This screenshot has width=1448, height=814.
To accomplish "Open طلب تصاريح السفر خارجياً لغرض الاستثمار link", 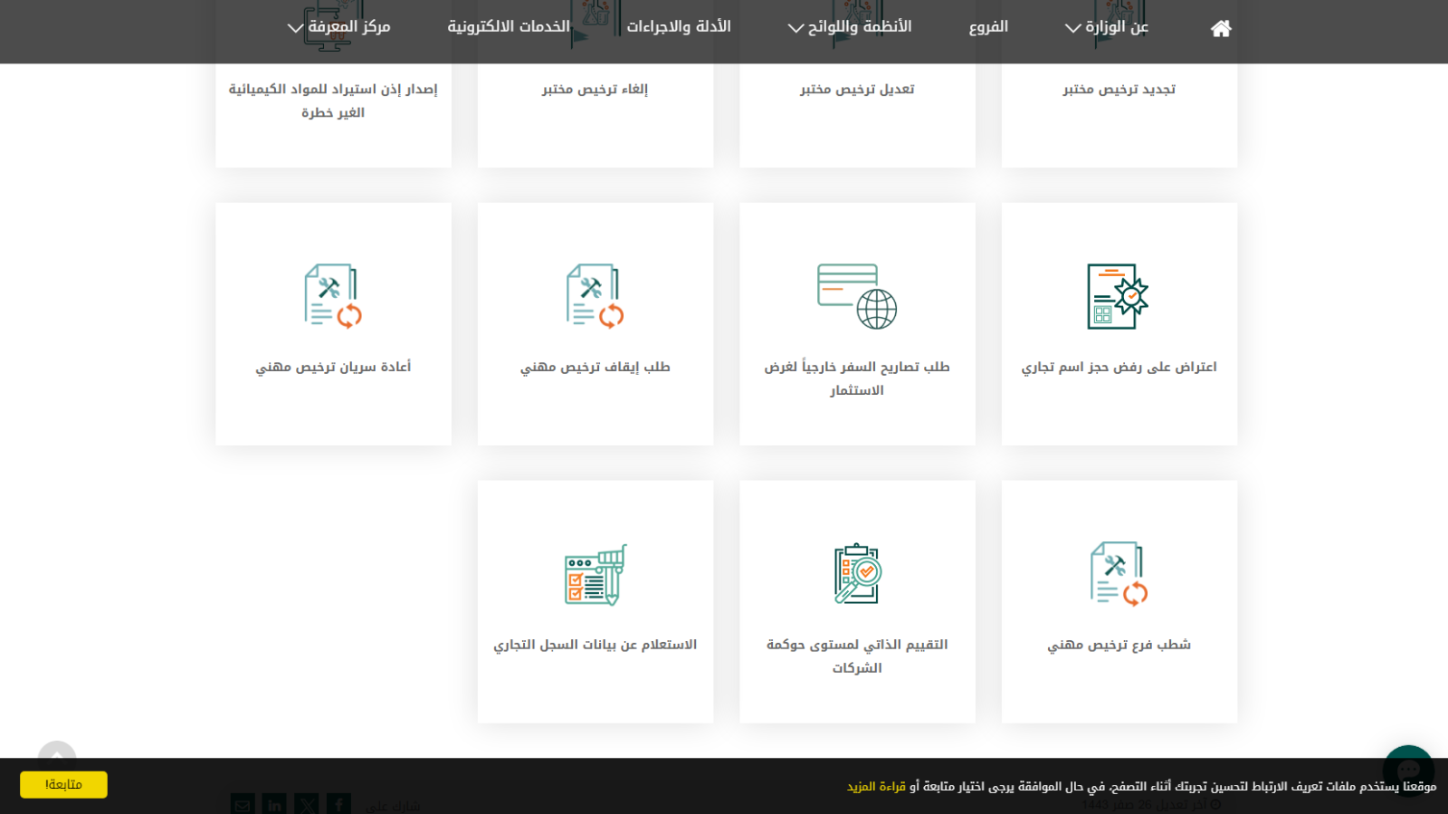I will tap(857, 378).
